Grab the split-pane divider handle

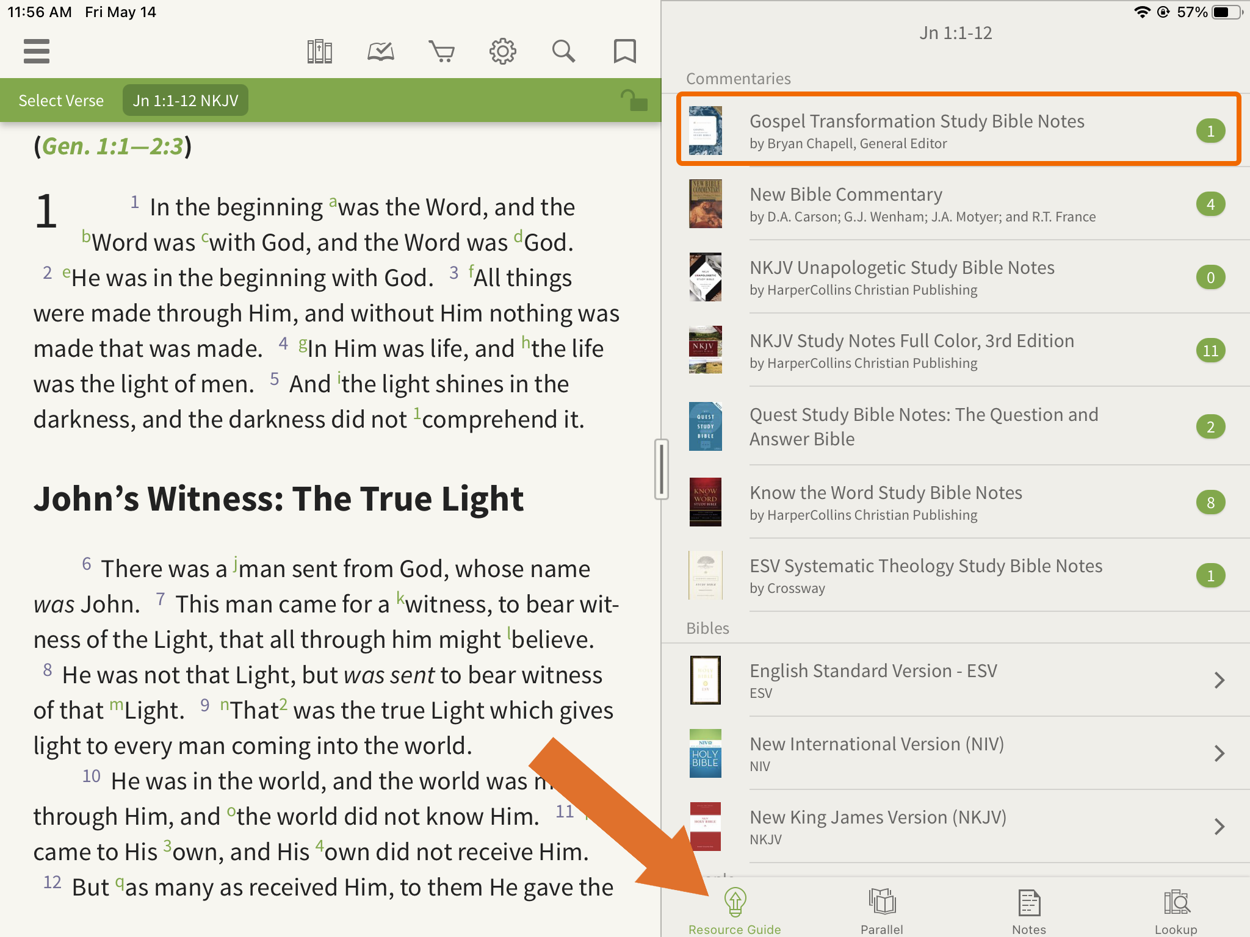click(x=662, y=468)
